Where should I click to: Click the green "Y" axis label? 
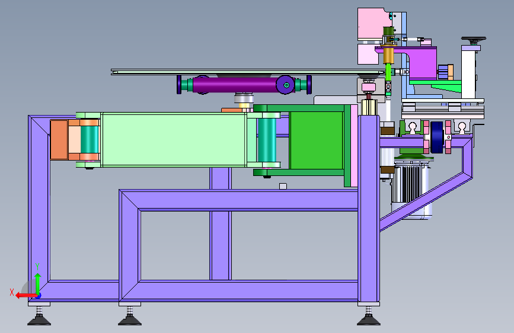point(37,267)
